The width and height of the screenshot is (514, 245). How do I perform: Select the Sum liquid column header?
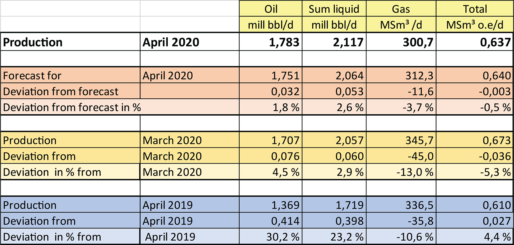(x=334, y=9)
